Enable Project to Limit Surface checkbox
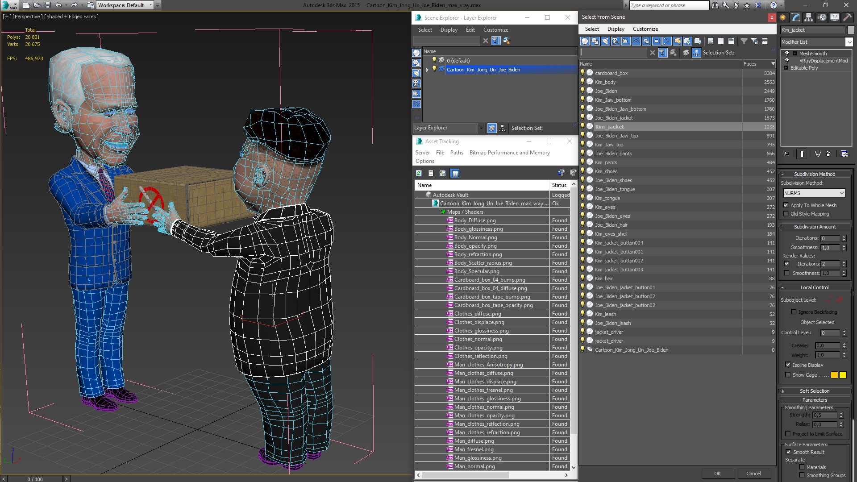The height and width of the screenshot is (482, 857). tap(788, 434)
